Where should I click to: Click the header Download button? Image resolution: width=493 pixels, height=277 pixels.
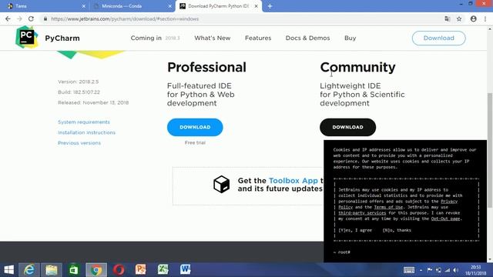[x=438, y=38]
